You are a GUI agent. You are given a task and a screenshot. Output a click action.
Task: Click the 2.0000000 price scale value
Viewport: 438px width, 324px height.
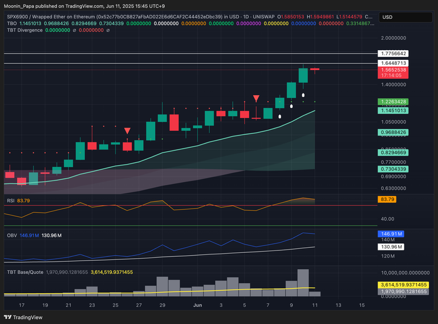(x=394, y=38)
